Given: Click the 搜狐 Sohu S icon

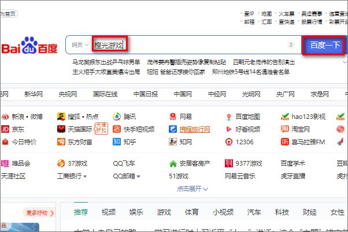Looking at the screenshot, I should pyautogui.click(x=61, y=117).
